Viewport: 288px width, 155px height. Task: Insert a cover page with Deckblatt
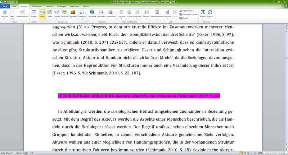(x=5, y=14)
